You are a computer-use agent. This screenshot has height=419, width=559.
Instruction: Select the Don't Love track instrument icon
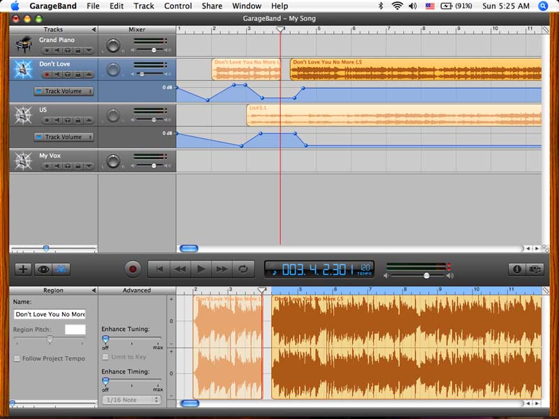click(x=23, y=69)
